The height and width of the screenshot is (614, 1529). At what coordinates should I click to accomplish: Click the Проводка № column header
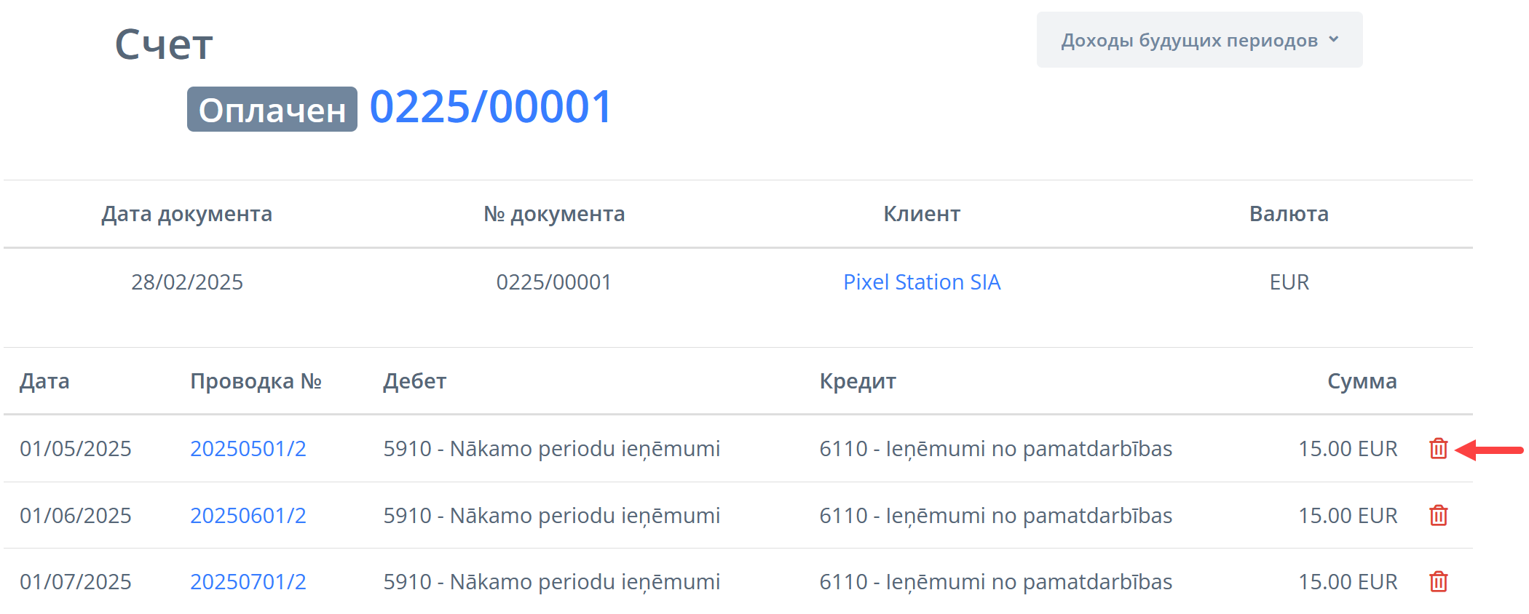pyautogui.click(x=256, y=381)
